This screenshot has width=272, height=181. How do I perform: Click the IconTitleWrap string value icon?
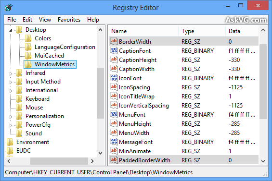(x=114, y=96)
